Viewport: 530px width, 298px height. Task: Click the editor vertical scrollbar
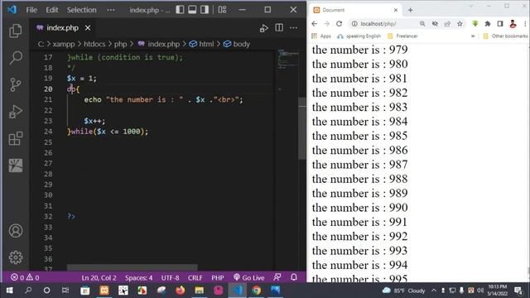(301, 128)
